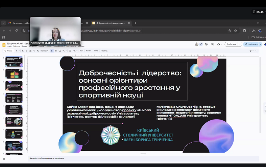Bookmark page with star icon
The image size is (266, 167).
point(236,31)
